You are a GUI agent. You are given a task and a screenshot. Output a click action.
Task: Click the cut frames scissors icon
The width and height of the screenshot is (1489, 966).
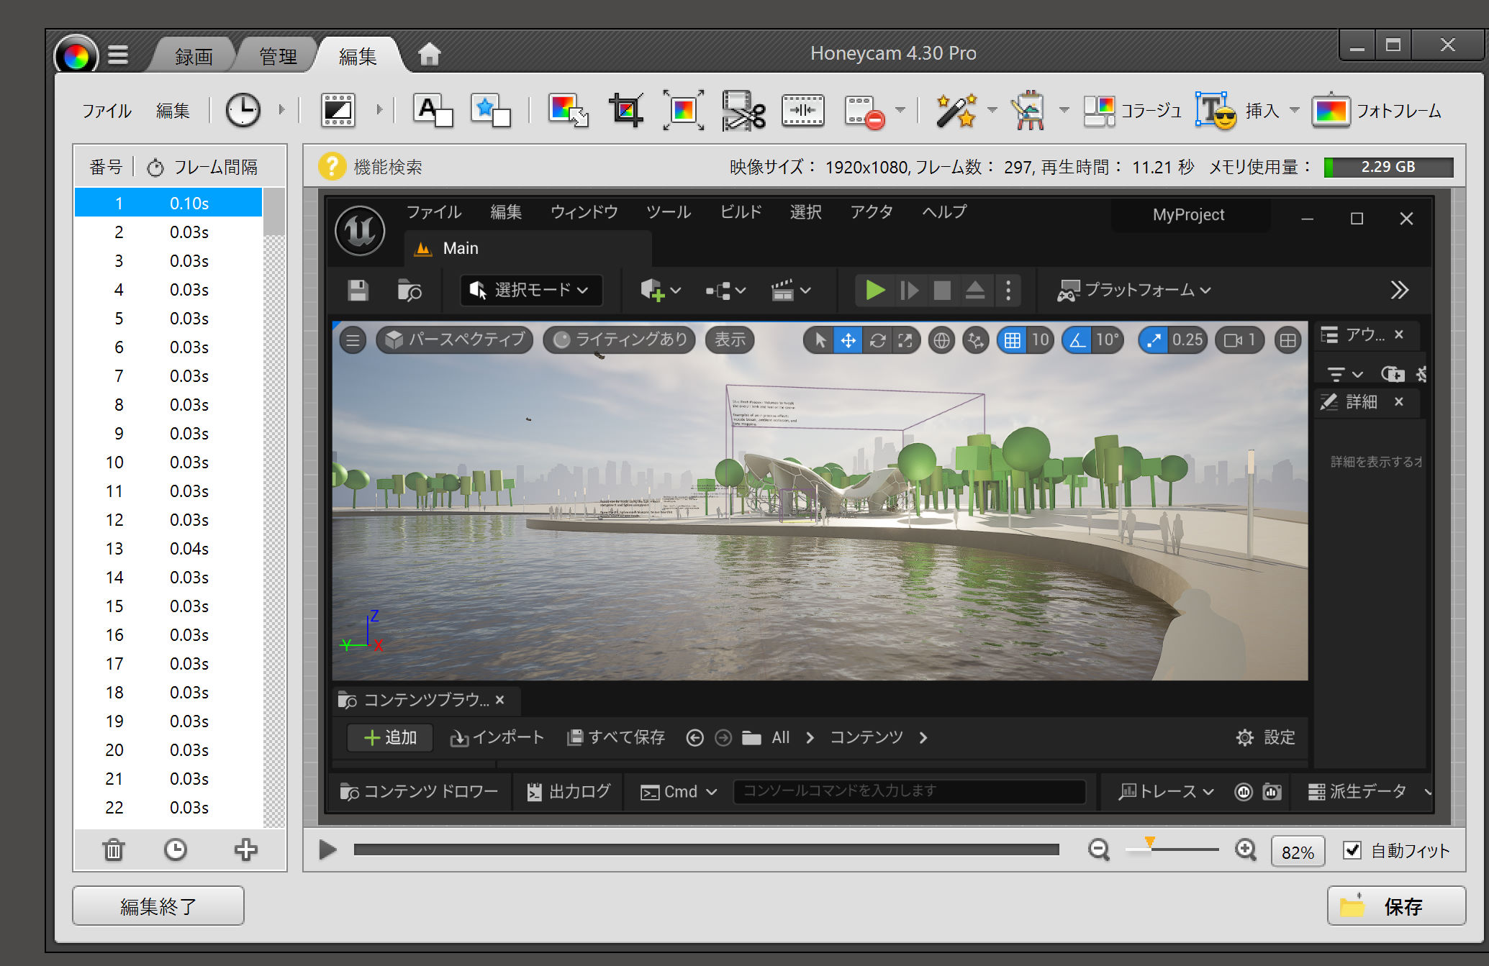point(743,110)
